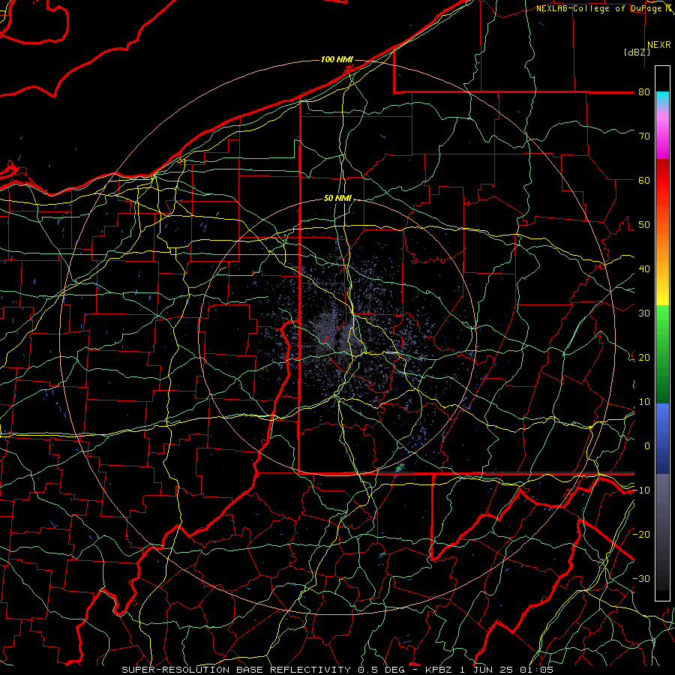The height and width of the screenshot is (675, 675).
Task: Click the green radar echo below the 50 NMI ring
Action: (x=400, y=467)
